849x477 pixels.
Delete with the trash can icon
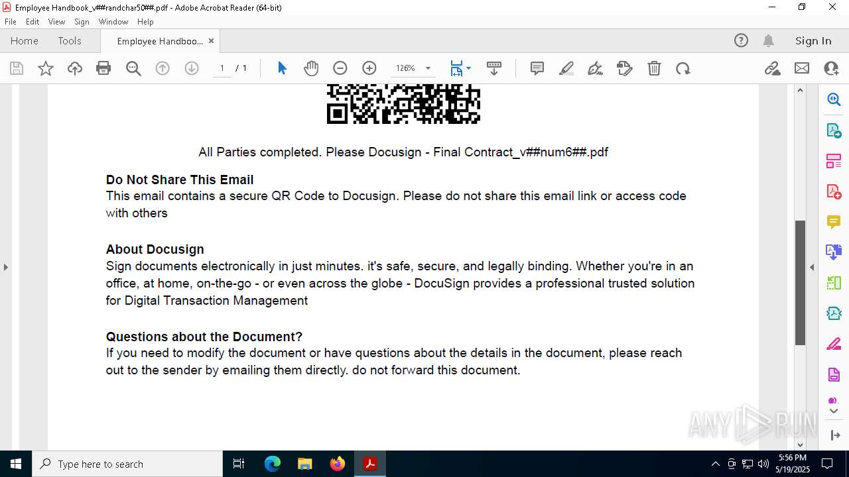654,68
